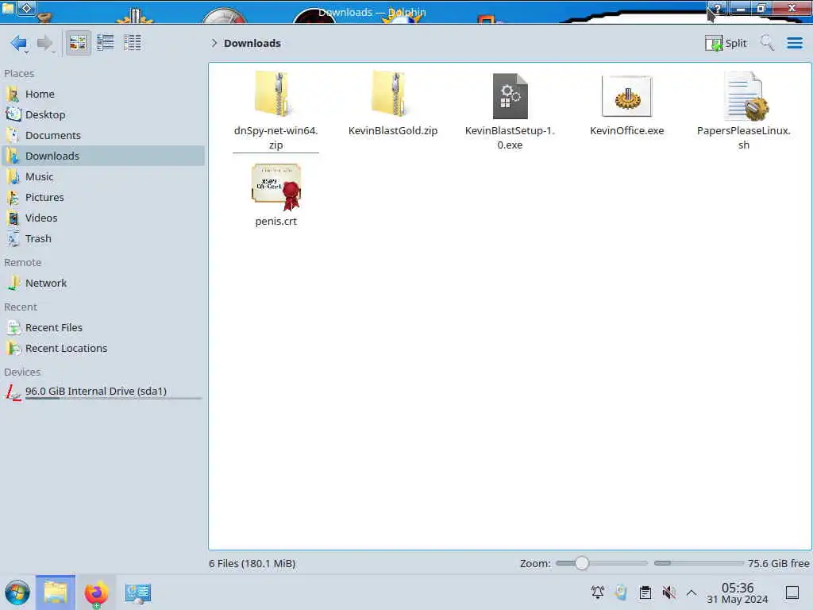Click the free space bar in status bar
813x610 pixels.
pos(699,563)
